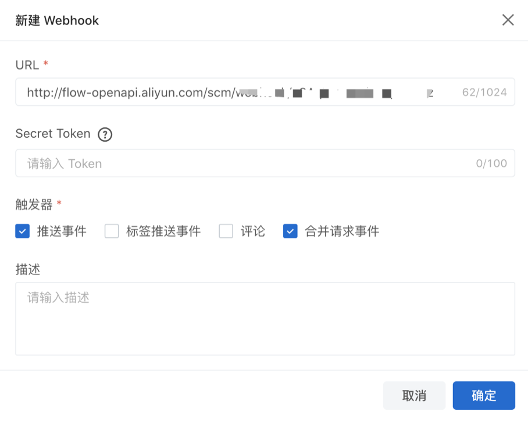
Task: Open tooltip by clicking the circled question mark
Action: point(105,135)
